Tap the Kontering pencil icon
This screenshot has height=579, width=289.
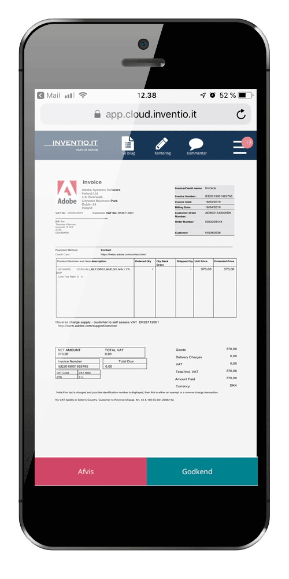pos(162,144)
